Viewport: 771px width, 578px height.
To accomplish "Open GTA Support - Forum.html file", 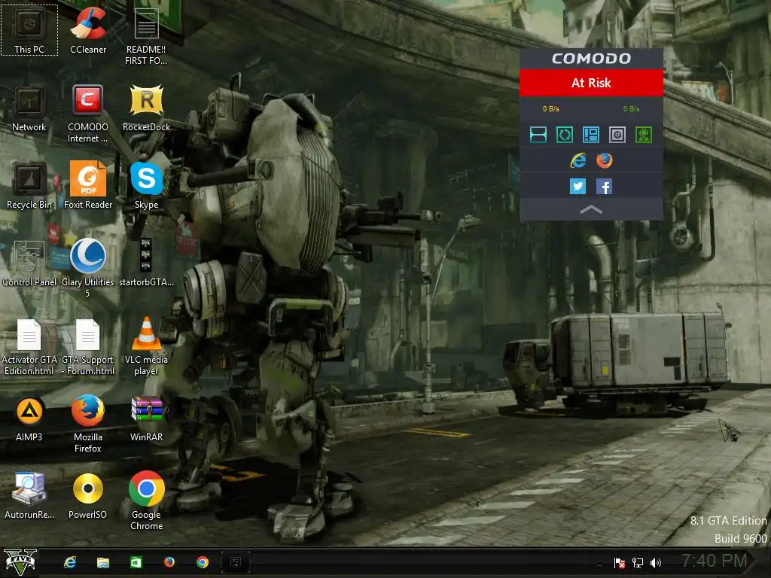I will pos(88,347).
